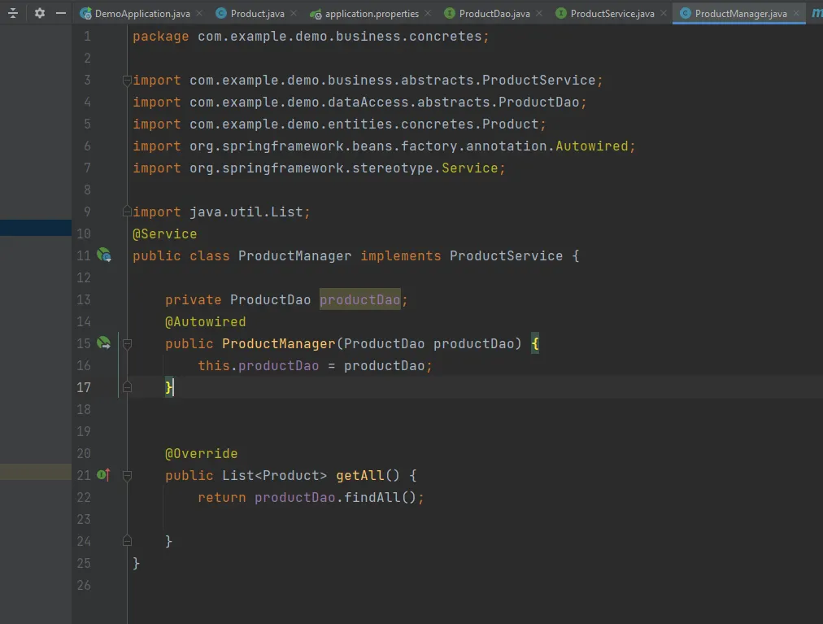823x624 pixels.
Task: Click the @Override annotation on line 20
Action: (201, 453)
